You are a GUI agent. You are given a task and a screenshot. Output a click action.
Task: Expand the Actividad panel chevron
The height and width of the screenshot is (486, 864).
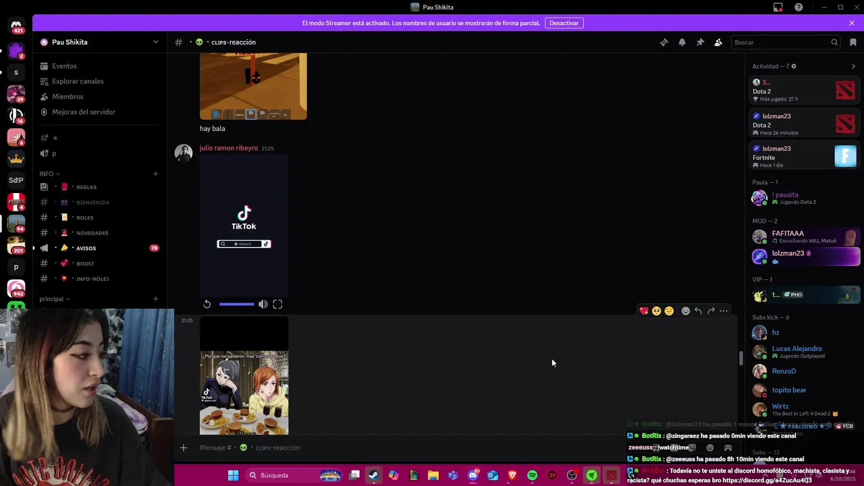point(853,66)
